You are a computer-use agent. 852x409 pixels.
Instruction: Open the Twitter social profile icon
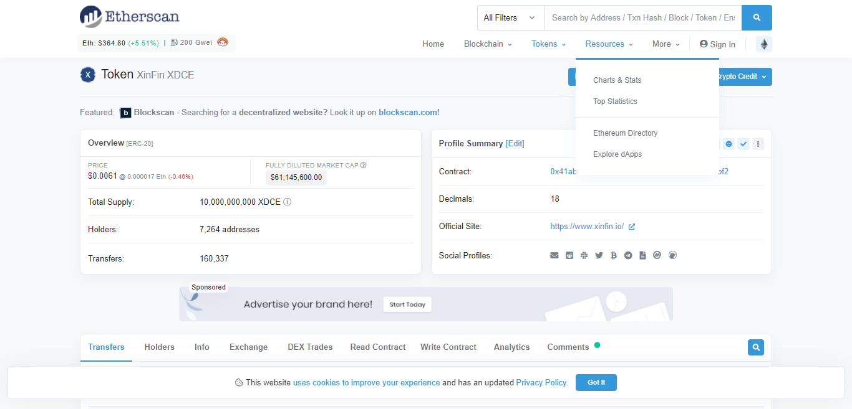(599, 255)
